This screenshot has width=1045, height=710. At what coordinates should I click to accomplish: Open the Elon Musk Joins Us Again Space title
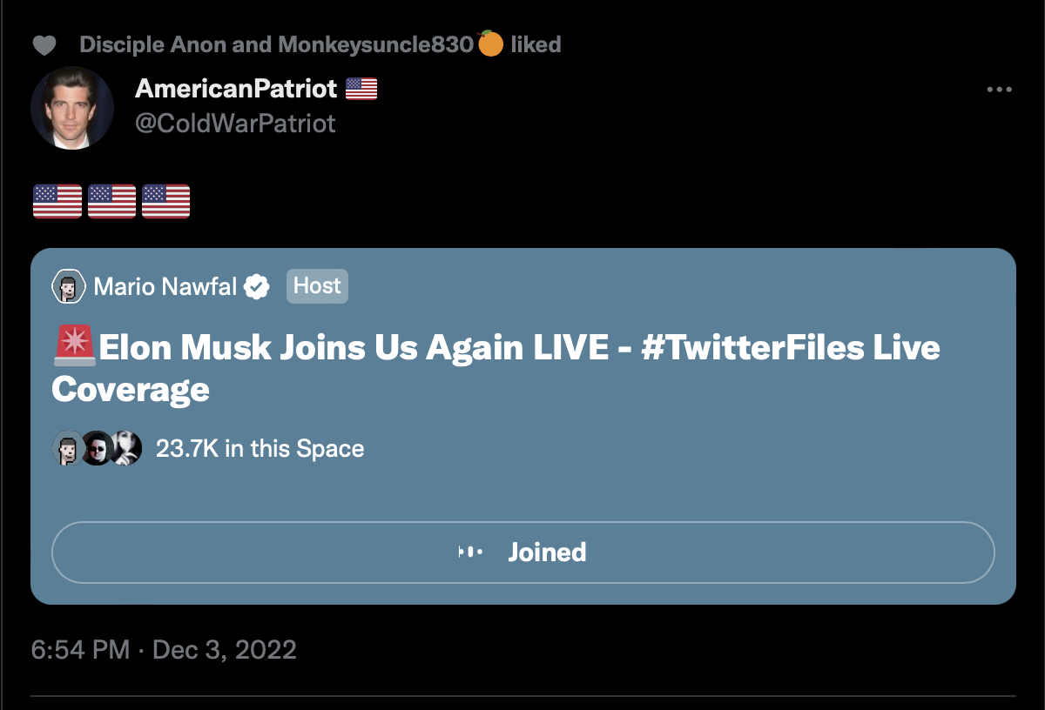(496, 368)
